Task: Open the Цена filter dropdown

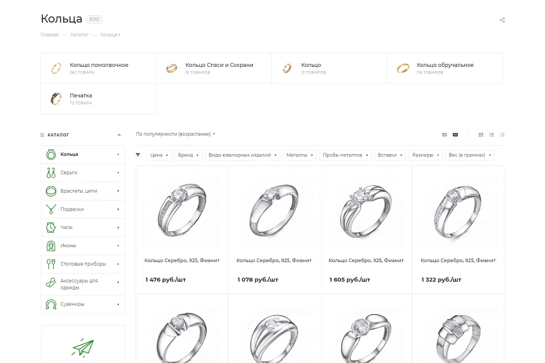Action: click(x=159, y=155)
